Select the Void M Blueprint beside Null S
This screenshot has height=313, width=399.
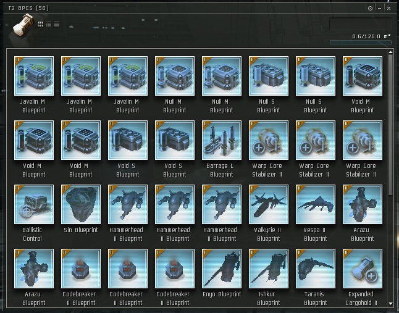[363, 76]
